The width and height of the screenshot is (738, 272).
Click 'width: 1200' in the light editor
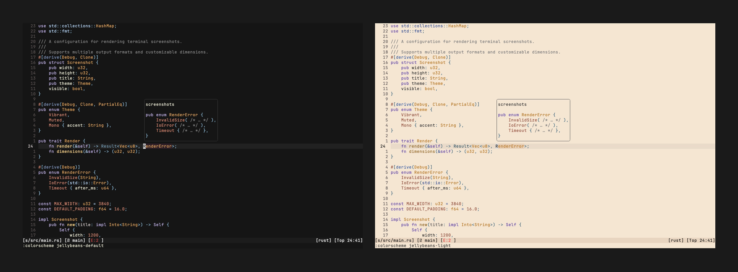(x=436, y=235)
